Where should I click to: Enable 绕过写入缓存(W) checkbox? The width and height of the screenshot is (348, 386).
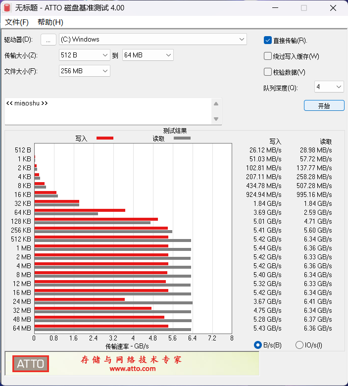point(268,56)
